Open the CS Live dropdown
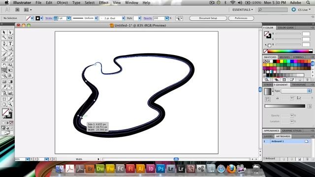Screen dimensions: 315x177 304,10
